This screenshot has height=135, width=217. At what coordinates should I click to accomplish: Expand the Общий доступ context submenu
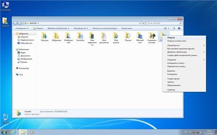pos(184,45)
